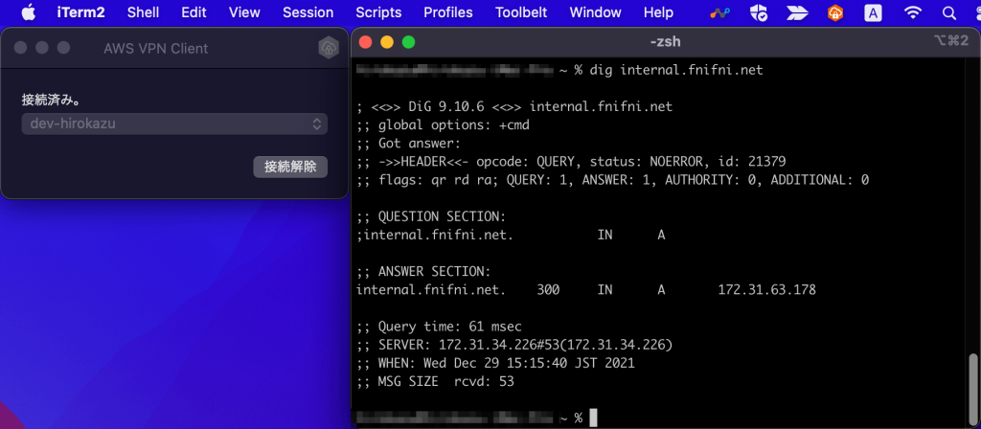Close the -zsh terminal window
This screenshot has height=429, width=981.
[x=366, y=42]
